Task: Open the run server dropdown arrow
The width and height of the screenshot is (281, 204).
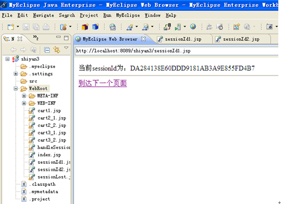Action: coord(185,27)
